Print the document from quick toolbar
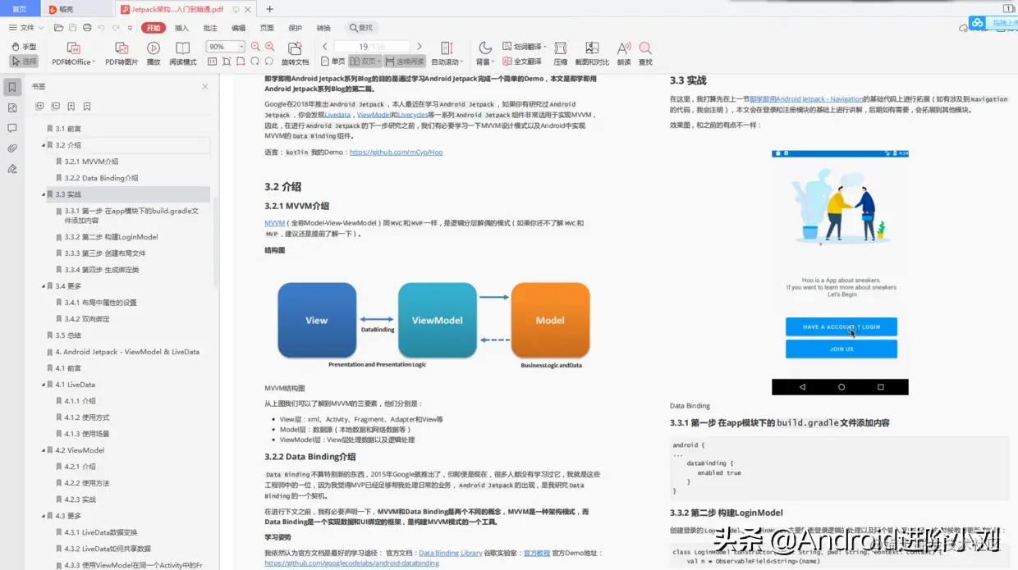 (87, 28)
